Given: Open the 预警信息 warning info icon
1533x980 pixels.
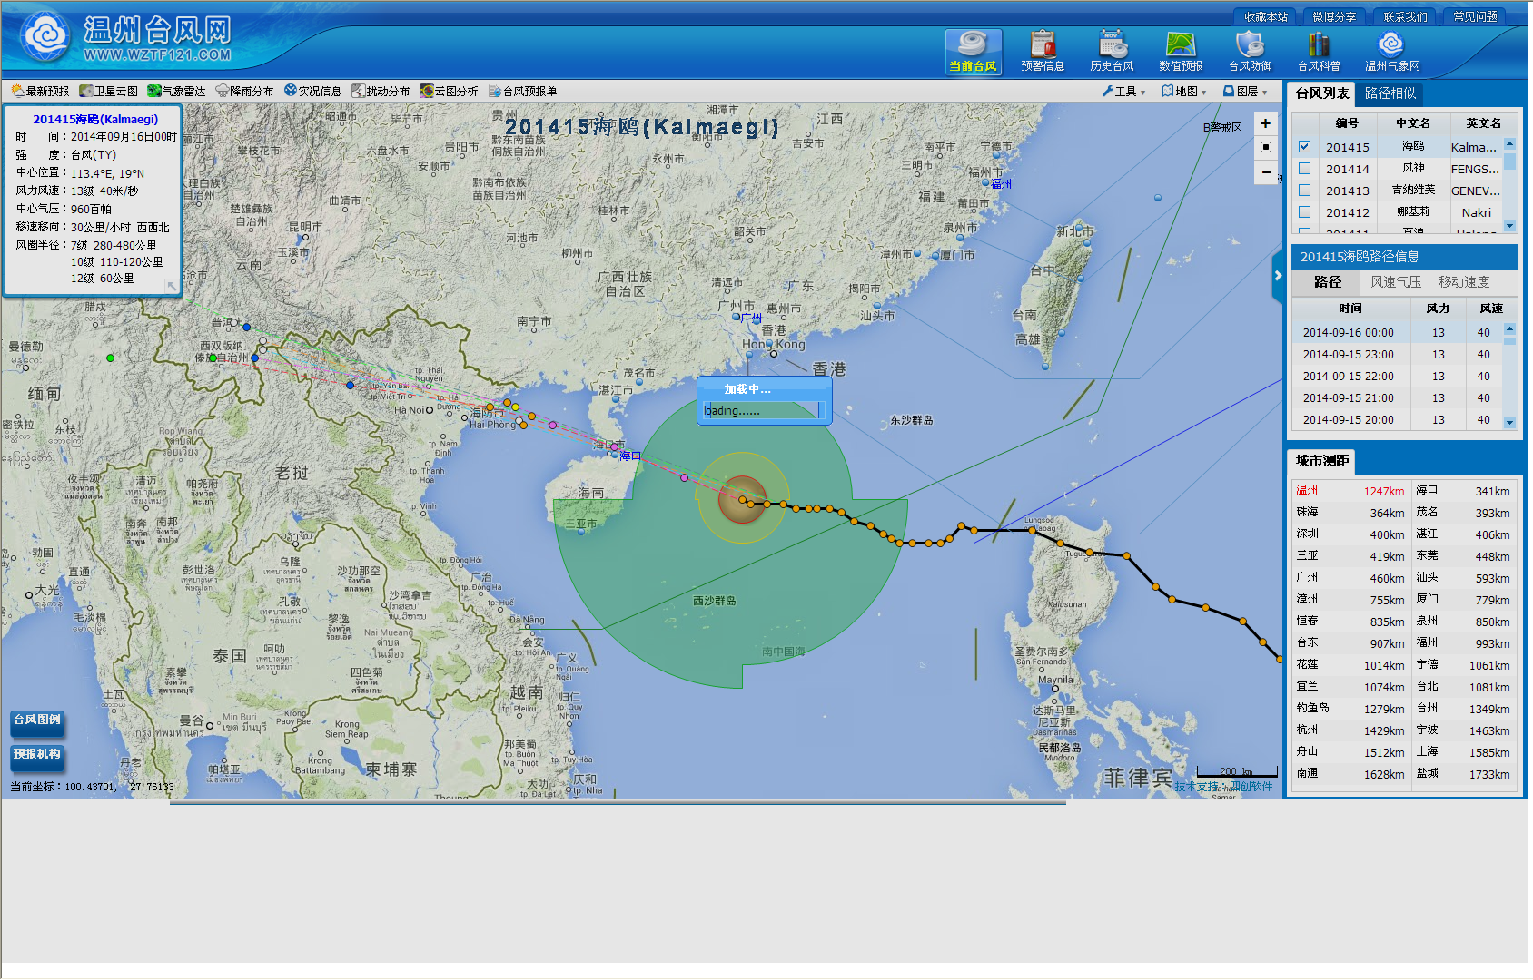Looking at the screenshot, I should tap(1042, 51).
